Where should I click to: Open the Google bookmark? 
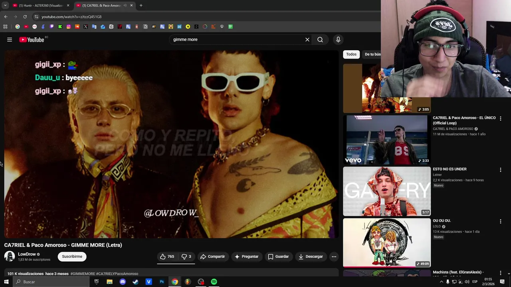click(18, 27)
